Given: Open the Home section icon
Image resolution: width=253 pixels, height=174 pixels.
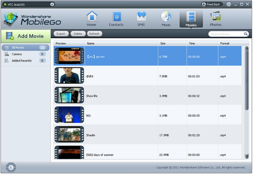Looking at the screenshot, I should click(x=92, y=16).
